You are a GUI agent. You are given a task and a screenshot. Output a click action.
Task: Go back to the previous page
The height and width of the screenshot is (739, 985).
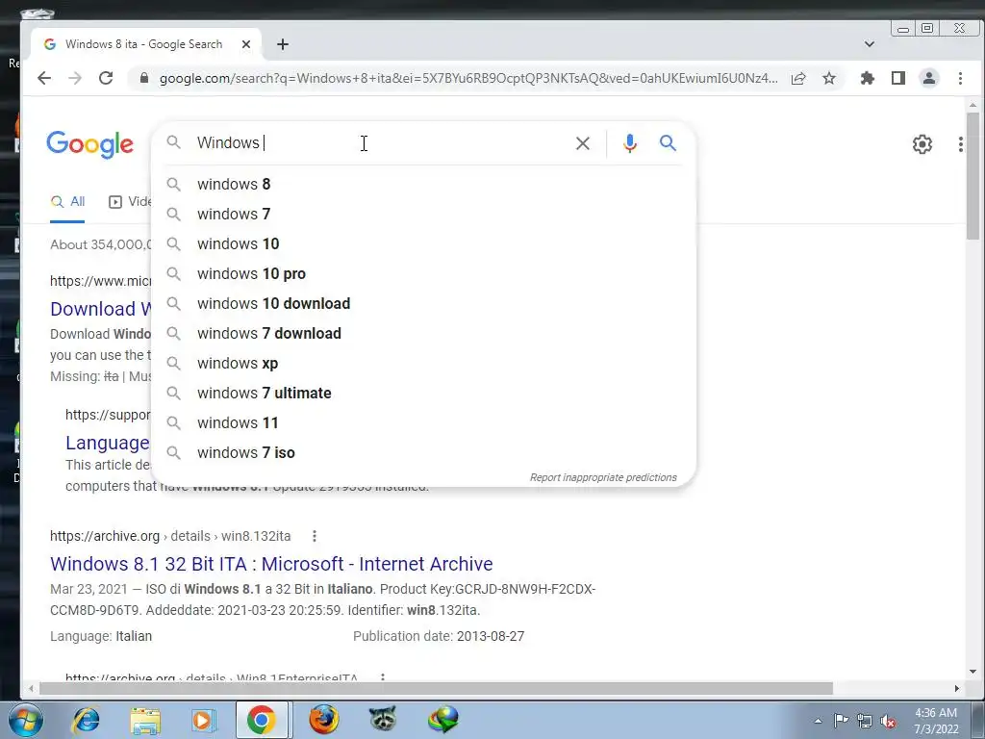point(44,78)
